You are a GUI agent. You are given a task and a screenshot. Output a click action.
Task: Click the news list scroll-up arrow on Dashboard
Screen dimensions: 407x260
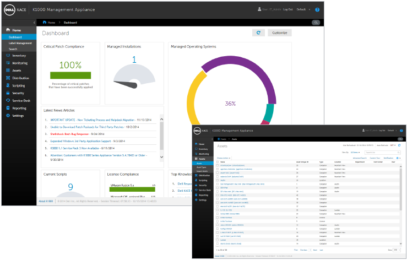tap(161, 119)
